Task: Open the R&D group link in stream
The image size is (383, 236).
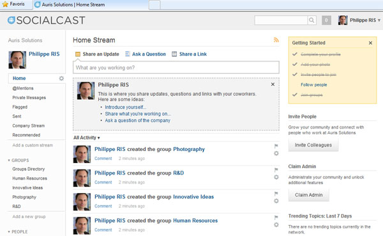Action: 178,173
